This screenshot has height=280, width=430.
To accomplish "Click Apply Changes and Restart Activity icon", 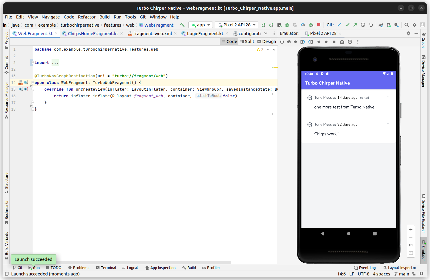I will 271,25.
